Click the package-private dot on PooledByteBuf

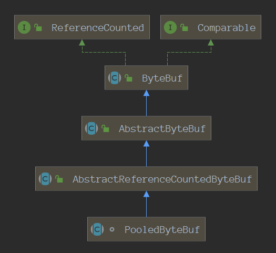click(x=112, y=229)
